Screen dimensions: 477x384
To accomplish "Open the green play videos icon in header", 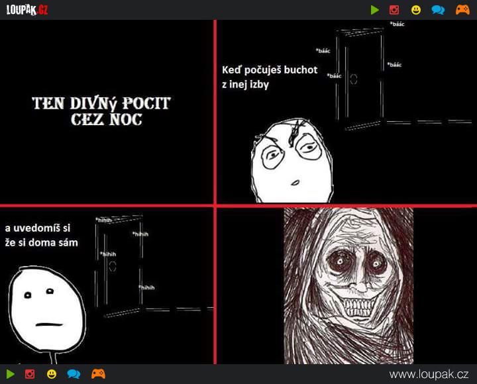I will point(375,10).
